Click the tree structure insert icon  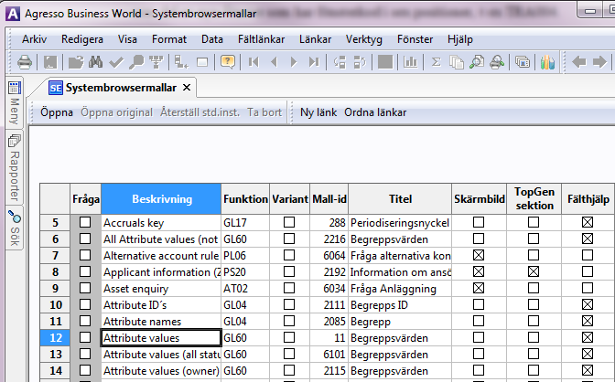point(181,62)
